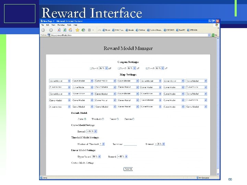
Task: Click the "Linear Model Settings:" label
Action: coord(83,150)
